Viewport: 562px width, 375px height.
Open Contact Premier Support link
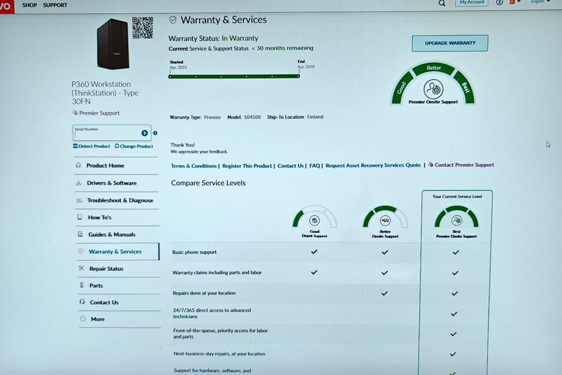pos(461,165)
